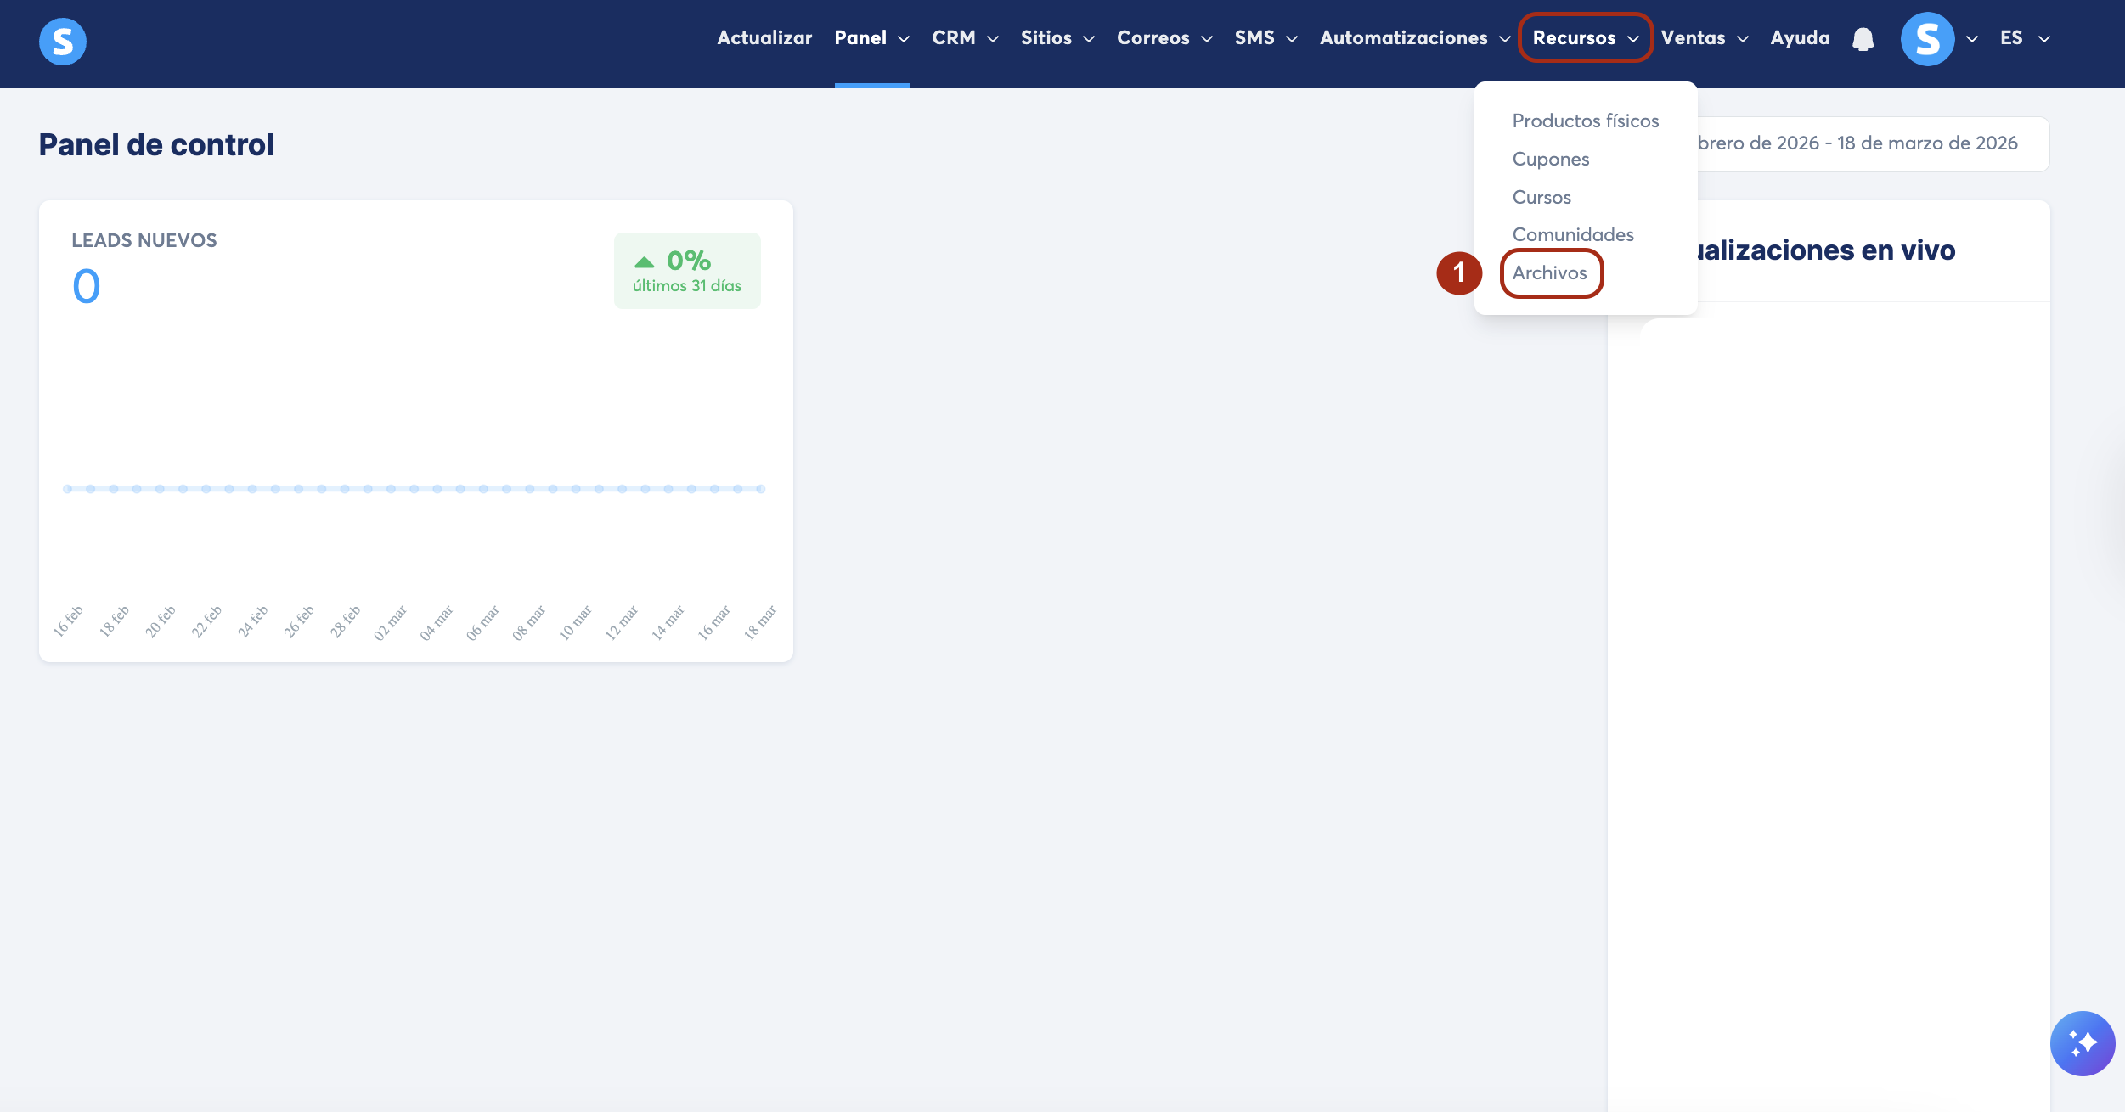
Task: Click the user profile avatar
Action: point(1927,39)
